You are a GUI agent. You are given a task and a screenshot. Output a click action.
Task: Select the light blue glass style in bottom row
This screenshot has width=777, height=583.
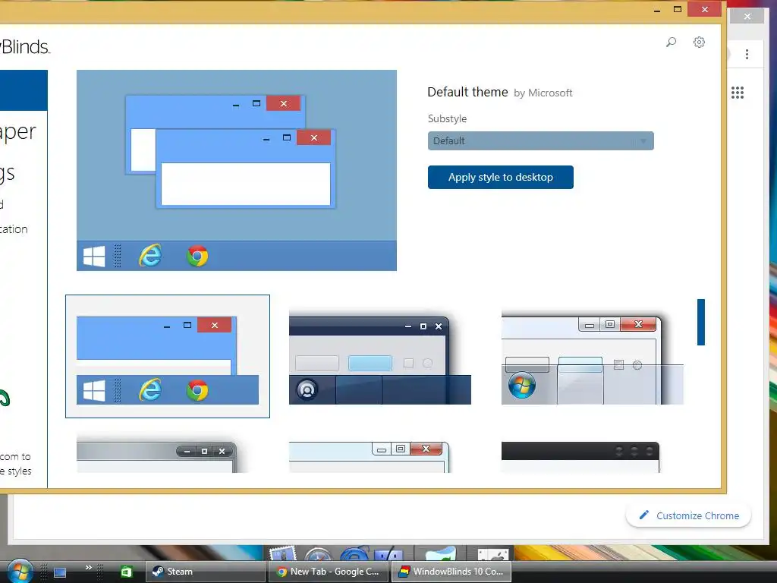[x=370, y=457]
